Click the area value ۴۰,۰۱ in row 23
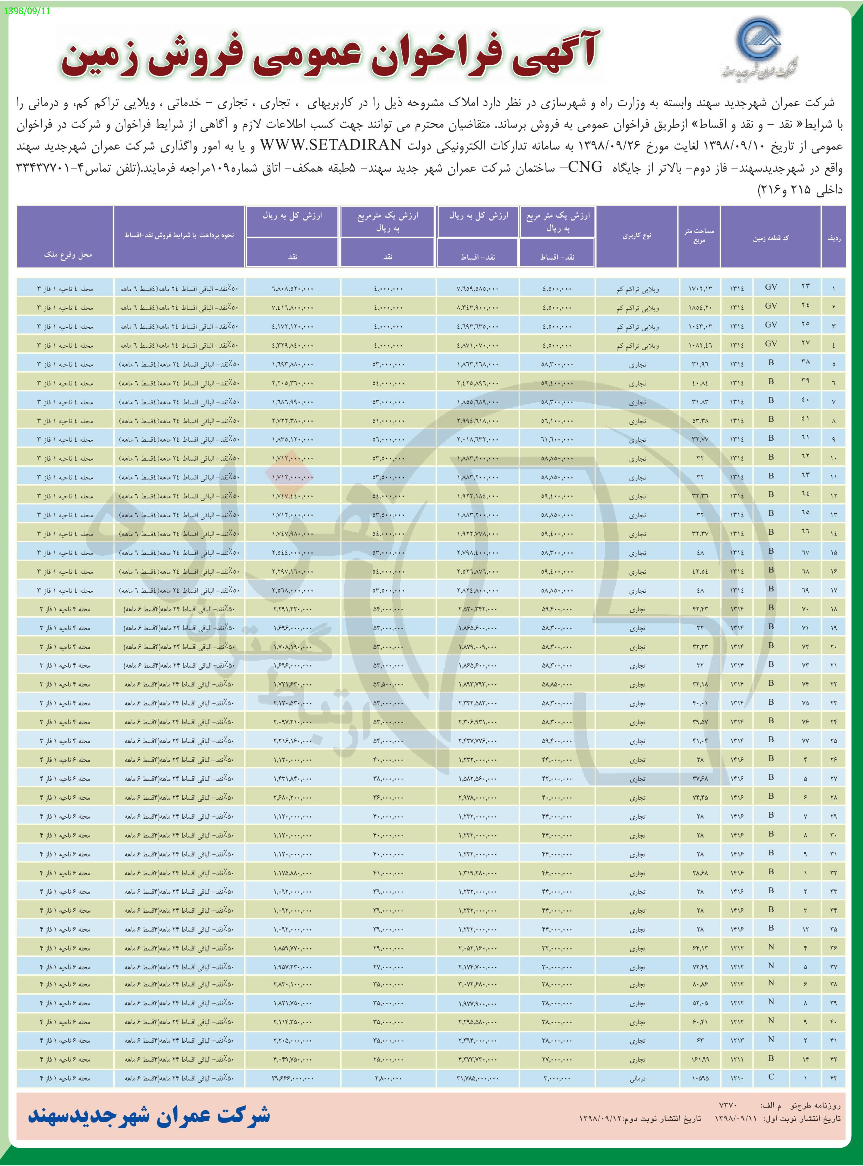The image size is (863, 1166). pos(700,703)
